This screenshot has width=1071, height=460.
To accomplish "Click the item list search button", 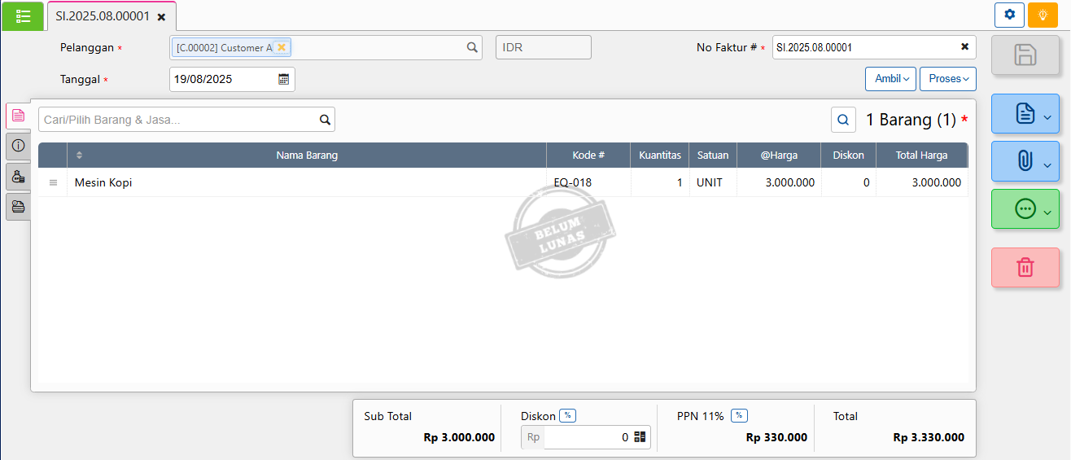I will (843, 120).
